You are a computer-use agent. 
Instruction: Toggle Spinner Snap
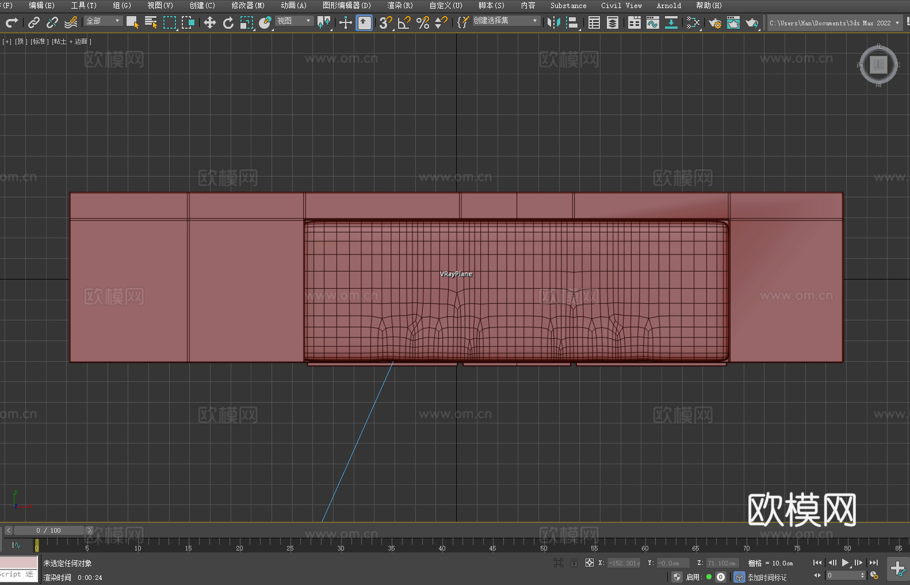coord(441,22)
